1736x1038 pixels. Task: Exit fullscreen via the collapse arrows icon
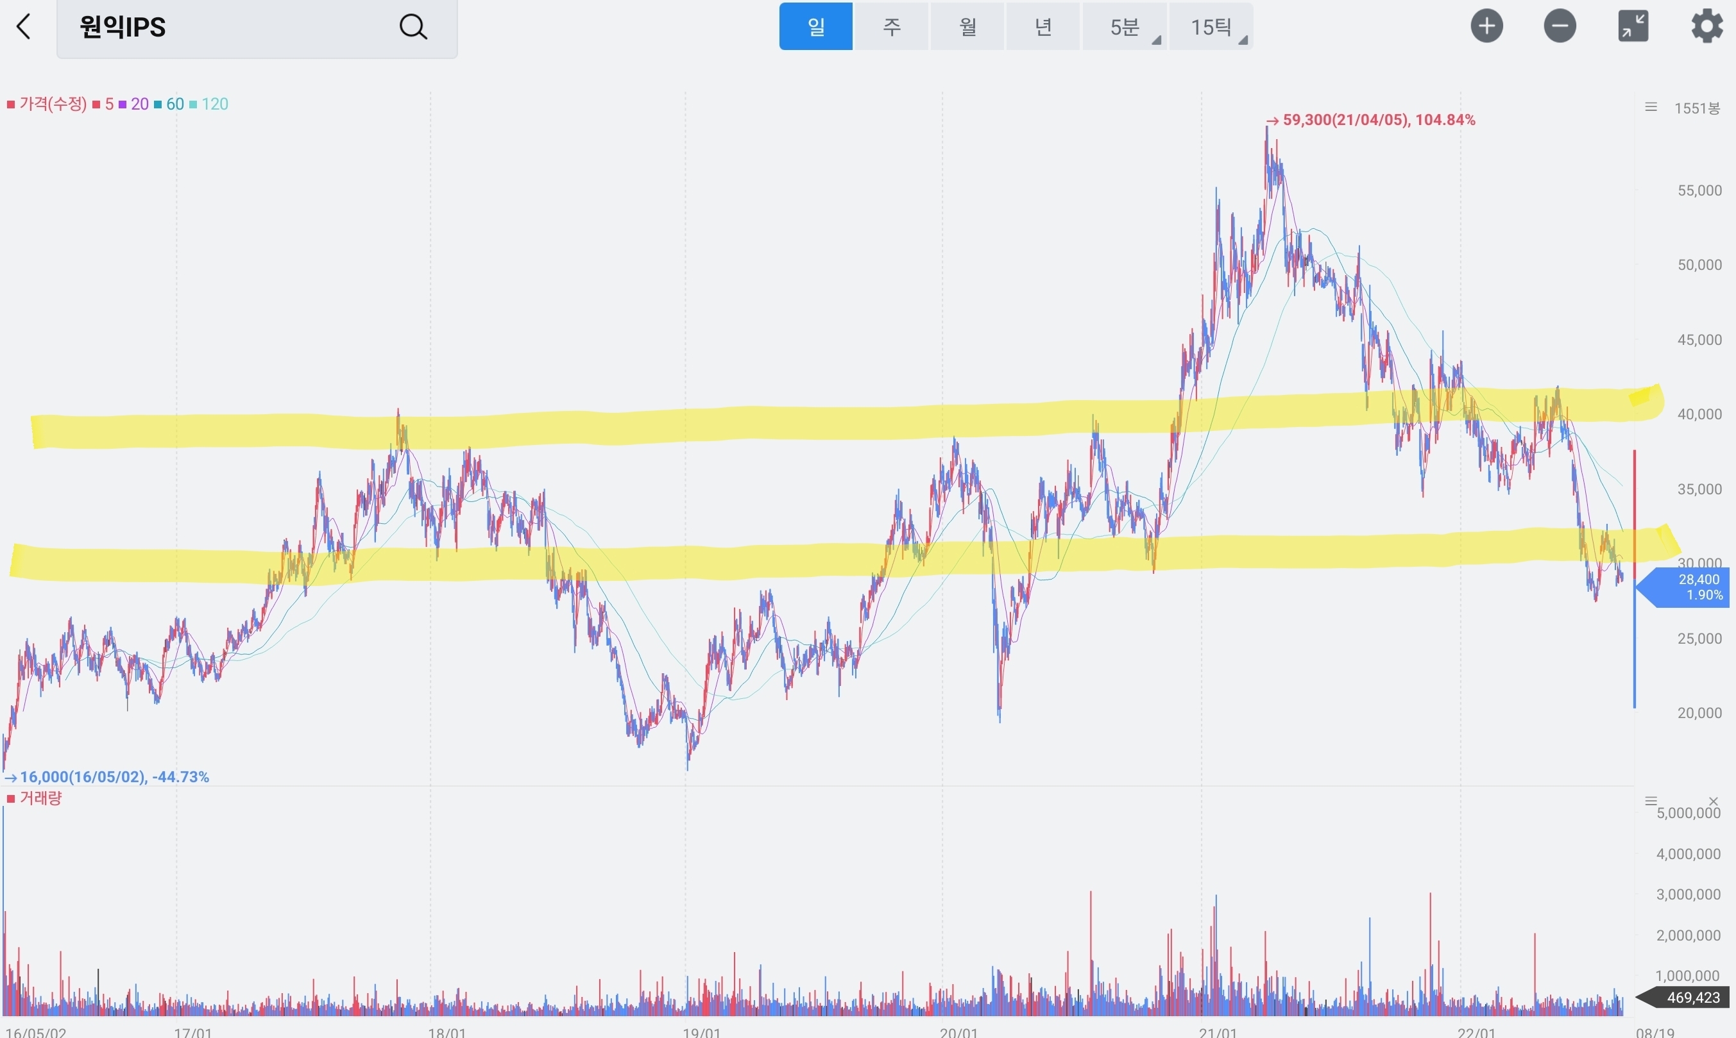(1633, 26)
